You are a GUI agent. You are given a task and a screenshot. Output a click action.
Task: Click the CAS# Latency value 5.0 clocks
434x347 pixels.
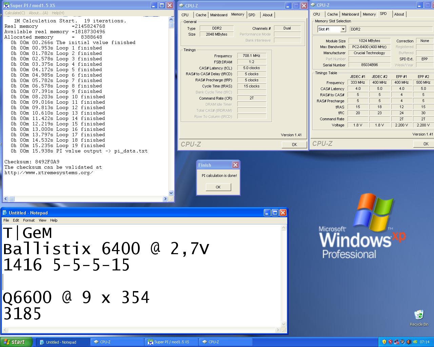252,68
